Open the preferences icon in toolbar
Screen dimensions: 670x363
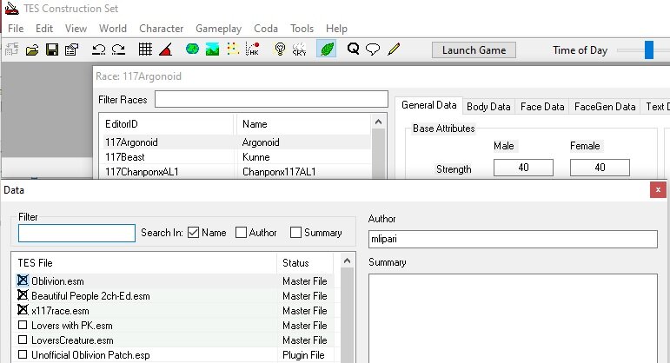tap(72, 49)
